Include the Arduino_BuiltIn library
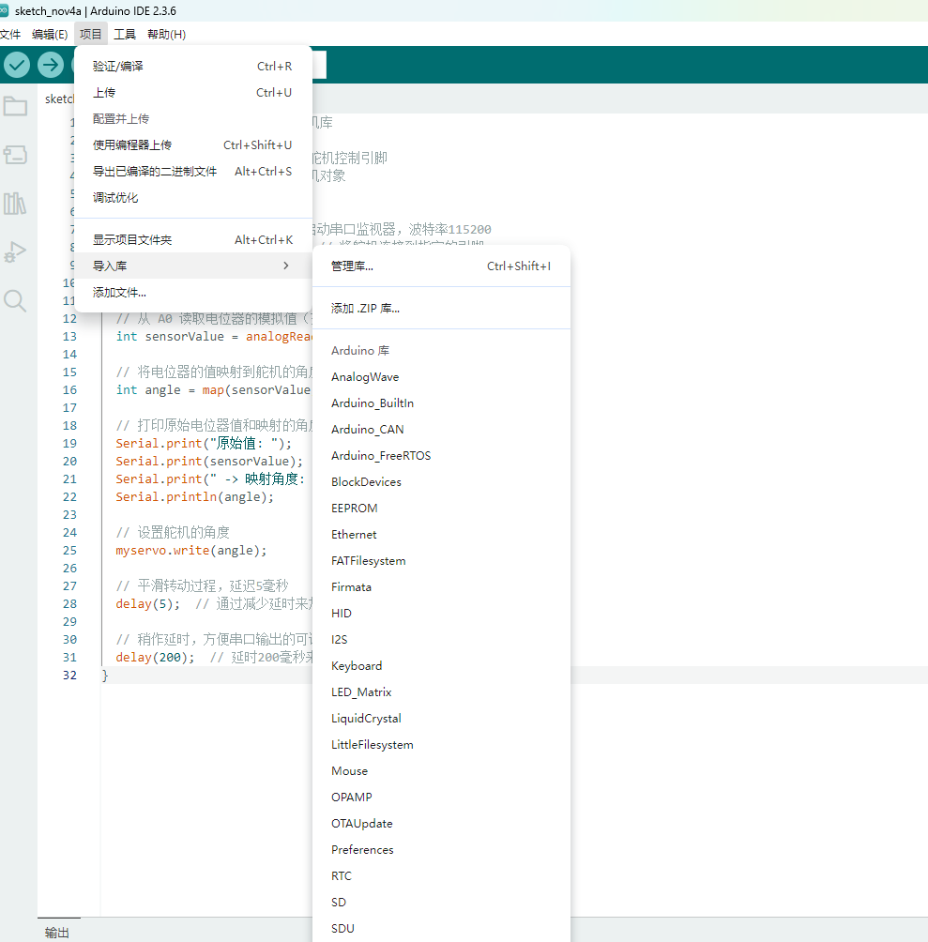Image resolution: width=928 pixels, height=942 pixels. (441, 403)
